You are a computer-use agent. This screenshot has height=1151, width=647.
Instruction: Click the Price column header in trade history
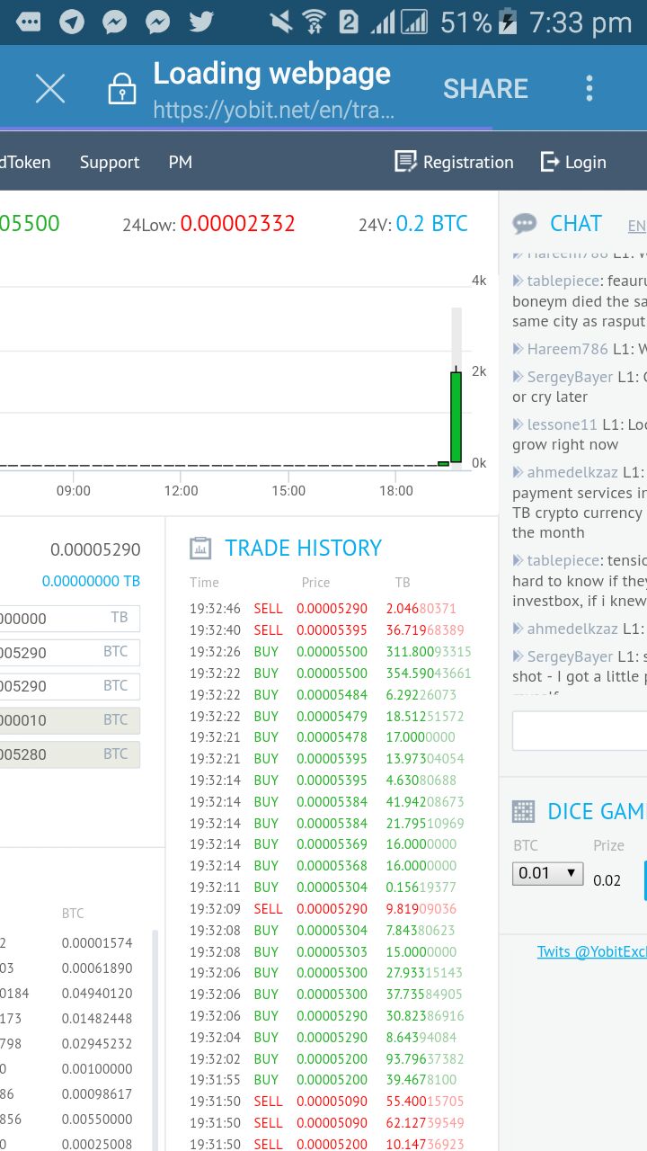(x=315, y=583)
